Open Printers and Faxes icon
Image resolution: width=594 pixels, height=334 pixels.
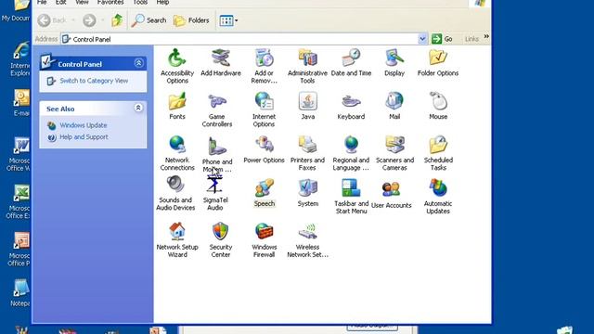click(307, 145)
